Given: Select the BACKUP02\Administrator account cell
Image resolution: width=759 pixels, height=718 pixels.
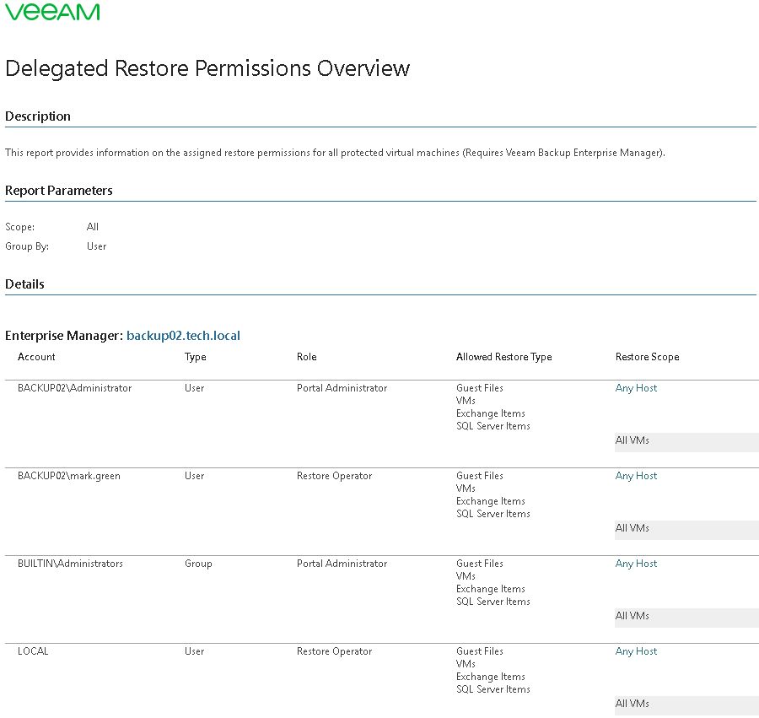Looking at the screenshot, I should click(x=74, y=388).
